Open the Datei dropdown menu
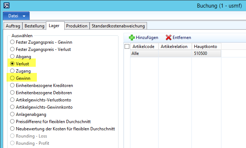 (16, 16)
